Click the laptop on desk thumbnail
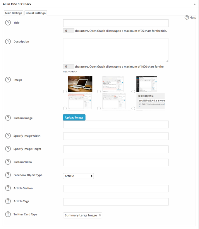Screen dimensions: 199x229 [80, 84]
